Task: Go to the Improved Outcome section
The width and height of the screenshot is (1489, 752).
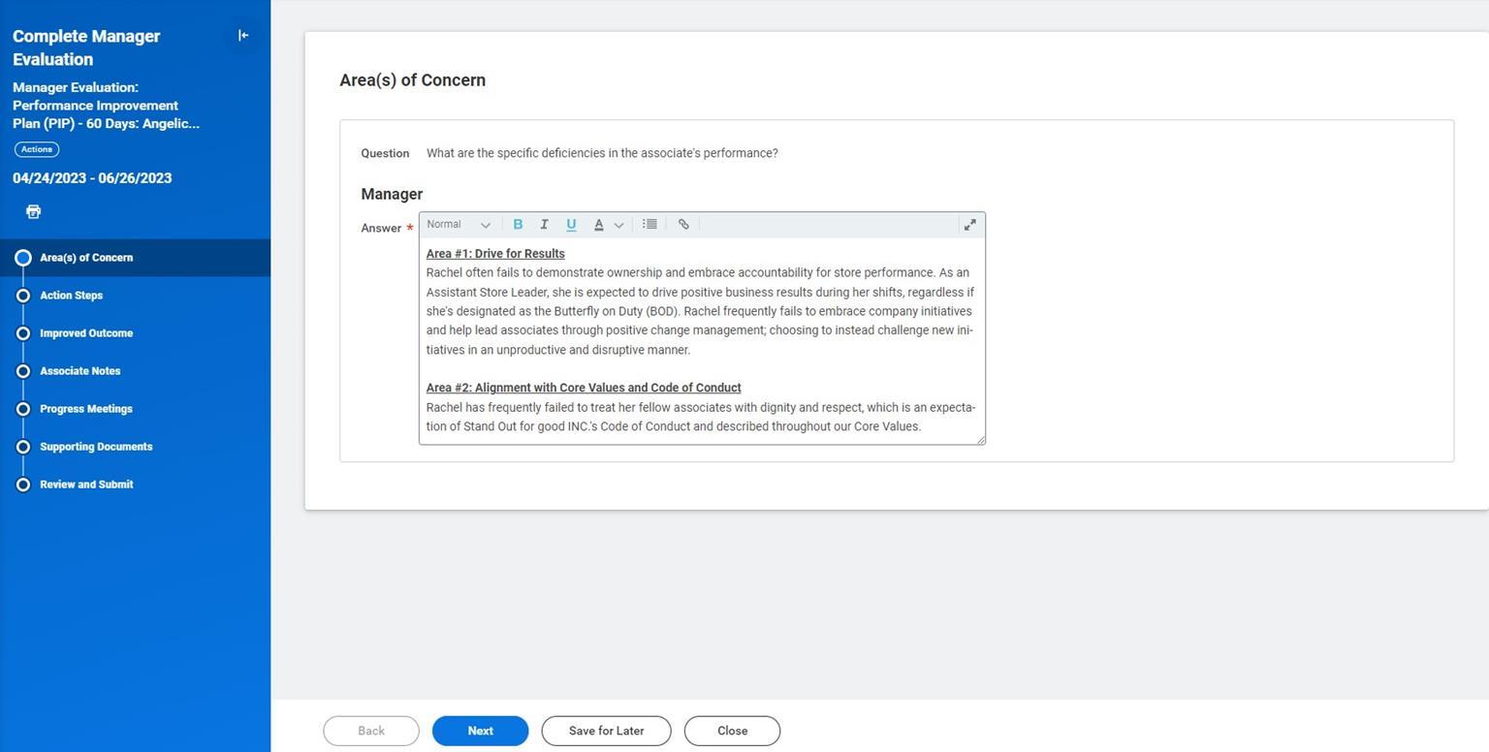Action: click(86, 333)
